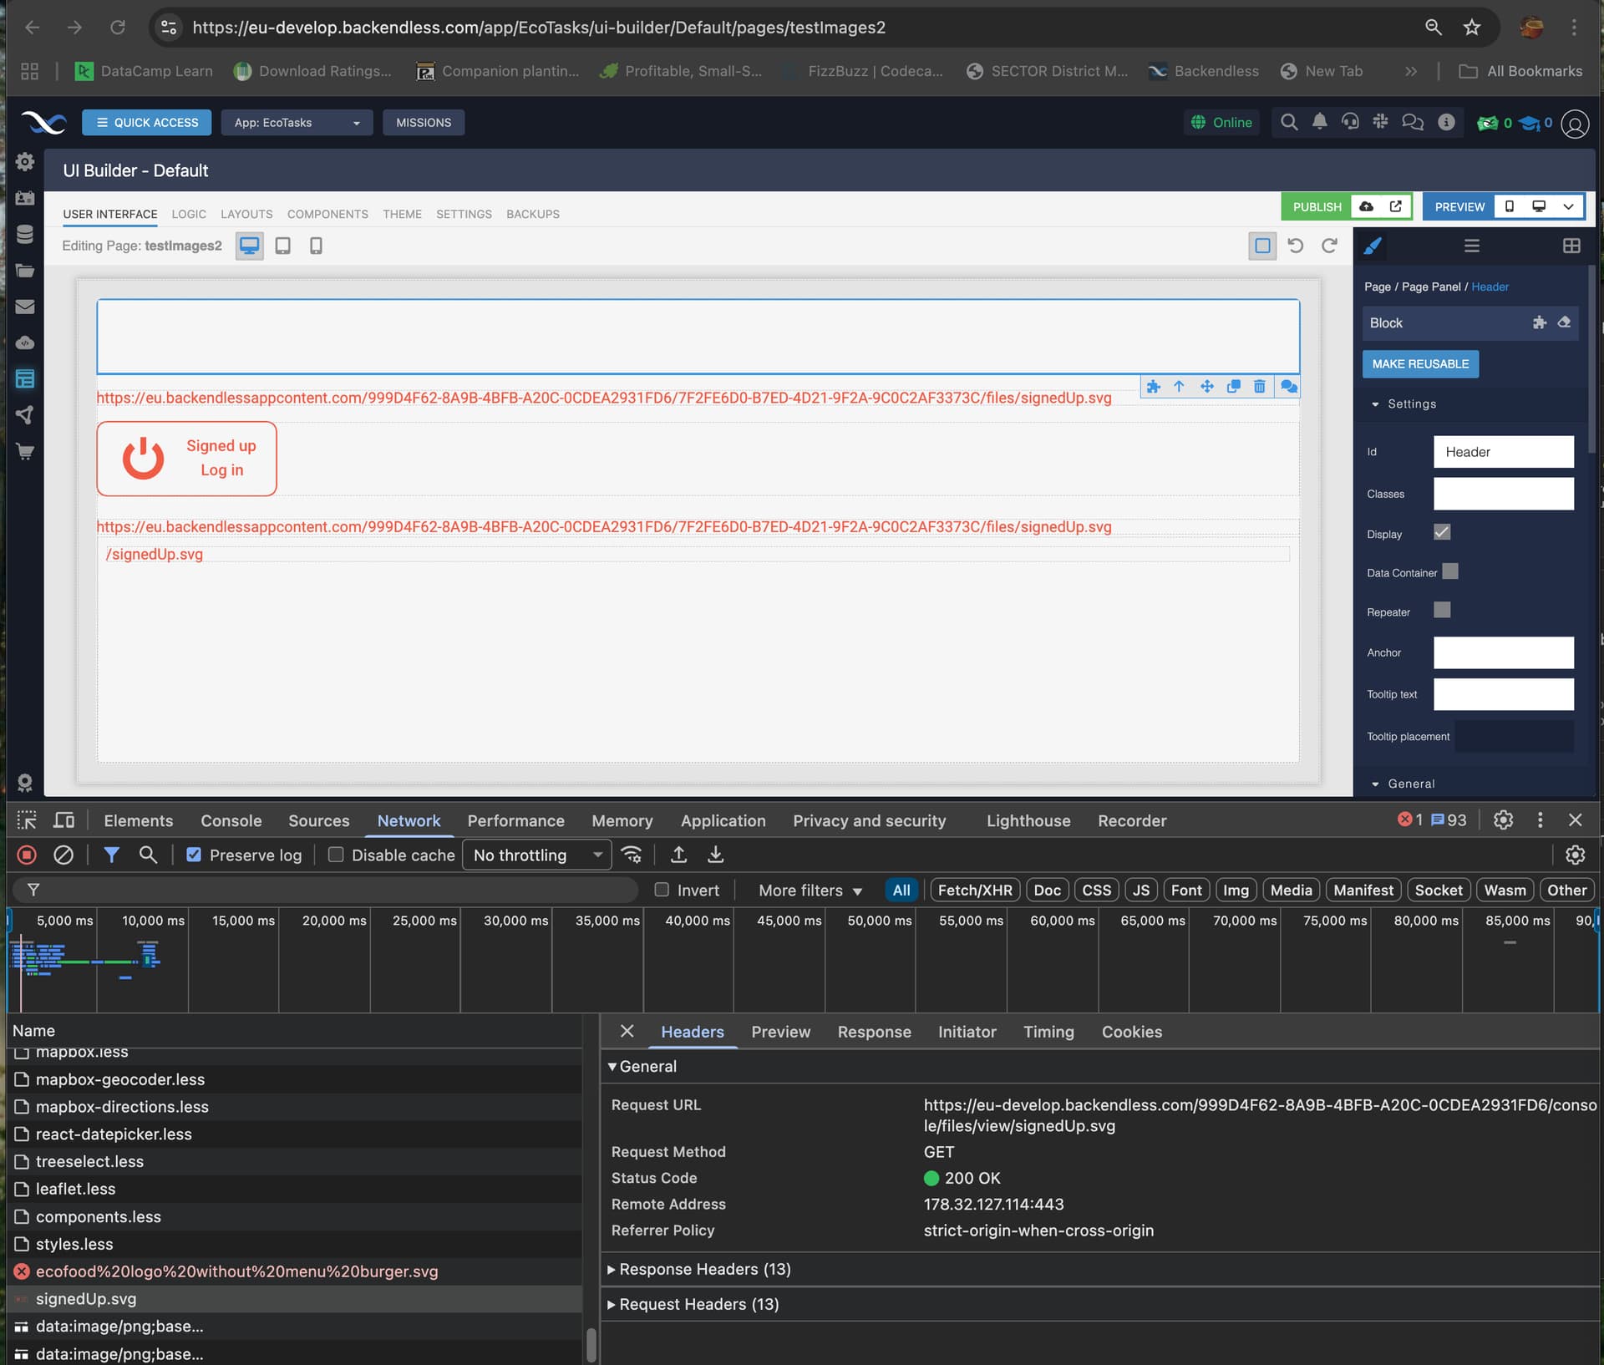Toggle the Display checkbox in settings
The image size is (1604, 1365).
(1442, 532)
